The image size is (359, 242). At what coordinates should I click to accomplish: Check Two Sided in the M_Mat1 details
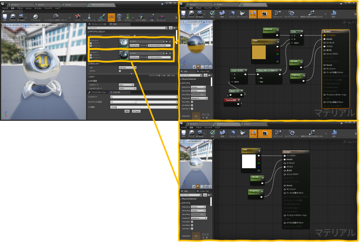(192, 222)
